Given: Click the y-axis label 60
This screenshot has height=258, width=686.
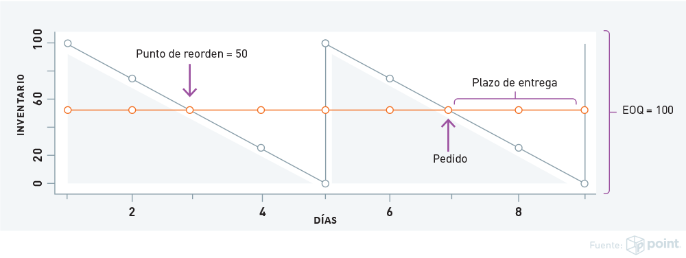Looking at the screenshot, I should click(38, 99).
